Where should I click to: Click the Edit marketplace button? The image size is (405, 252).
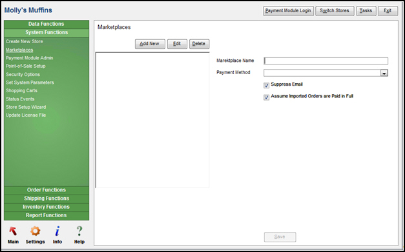(x=177, y=44)
